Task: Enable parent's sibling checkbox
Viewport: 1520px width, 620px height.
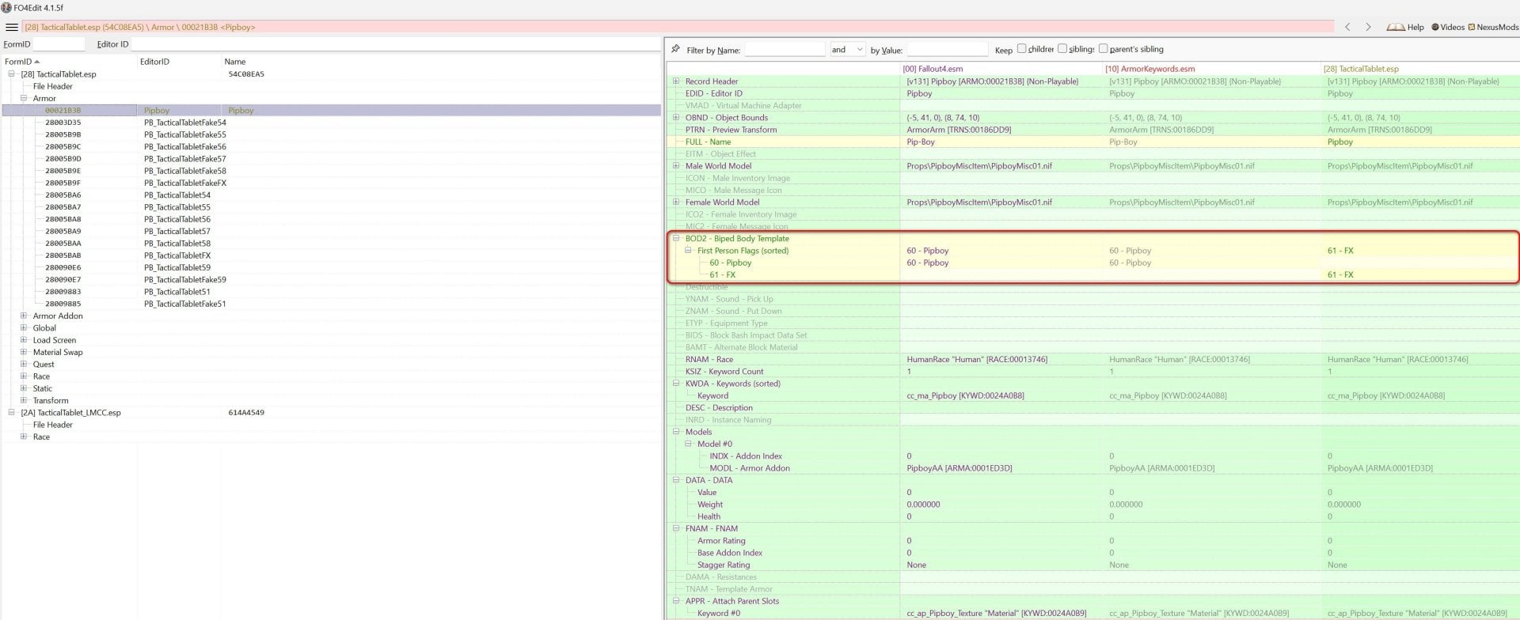Action: 1103,49
